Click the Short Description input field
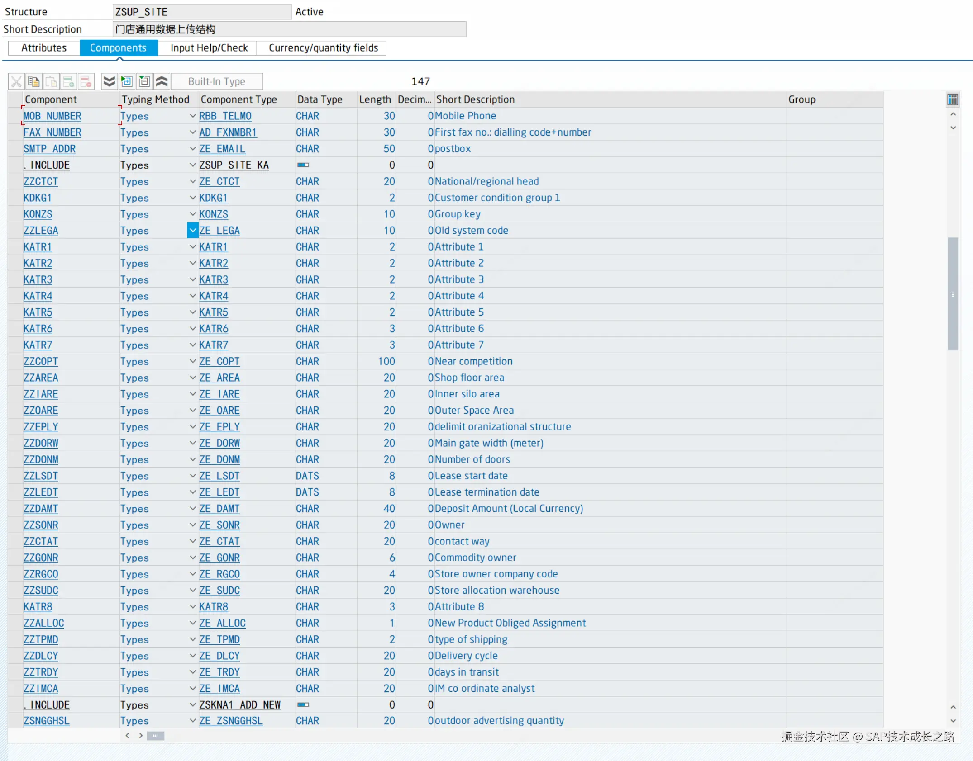This screenshot has height=761, width=973. pos(289,29)
